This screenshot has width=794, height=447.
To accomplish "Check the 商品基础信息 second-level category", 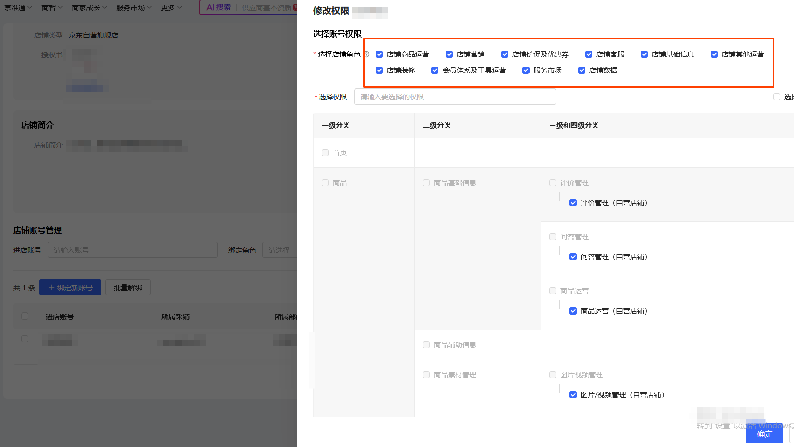I will (x=426, y=183).
